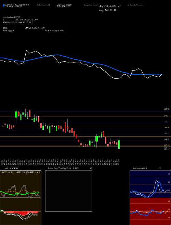Click the company name title at top
This screenshot has width=171, height=225.
(x=91, y=5)
